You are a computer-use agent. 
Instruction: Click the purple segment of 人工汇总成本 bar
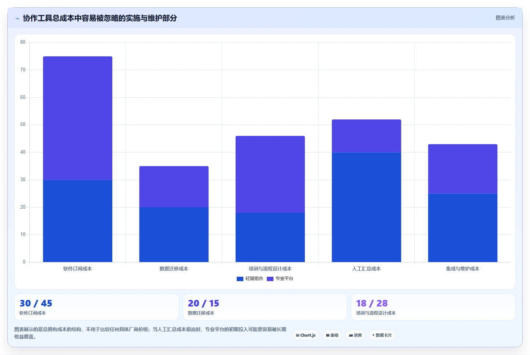pyautogui.click(x=366, y=136)
